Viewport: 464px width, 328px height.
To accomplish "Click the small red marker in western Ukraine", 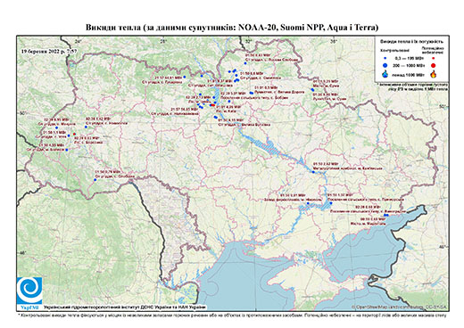I will (x=74, y=135).
